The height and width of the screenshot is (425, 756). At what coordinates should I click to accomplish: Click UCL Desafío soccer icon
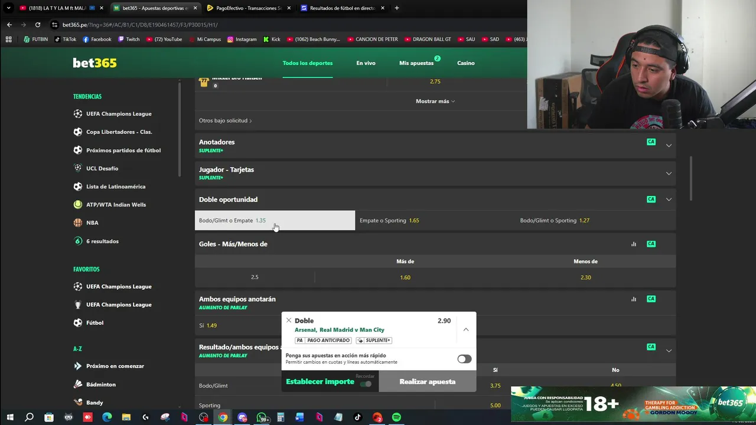(x=78, y=168)
